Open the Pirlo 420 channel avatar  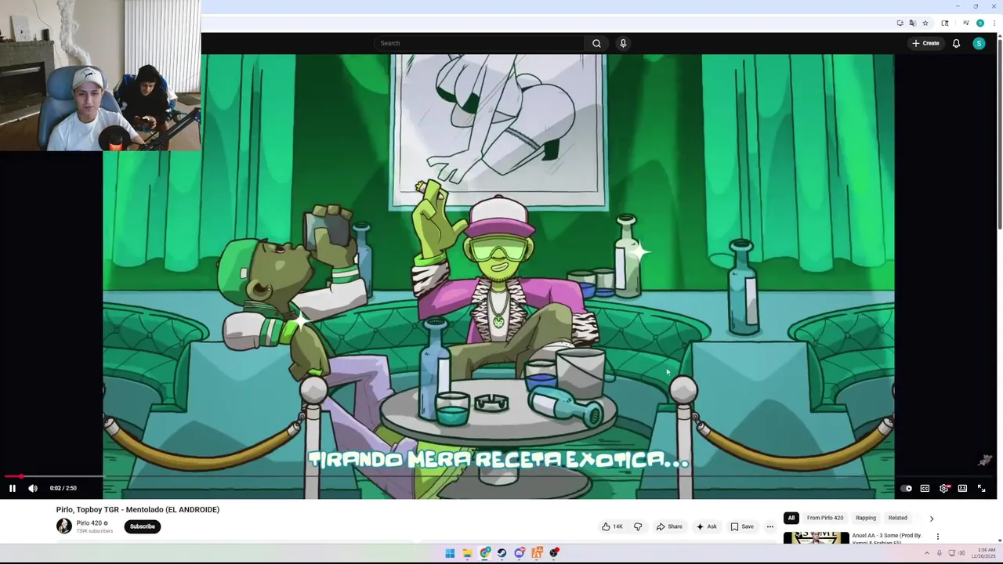coord(64,526)
